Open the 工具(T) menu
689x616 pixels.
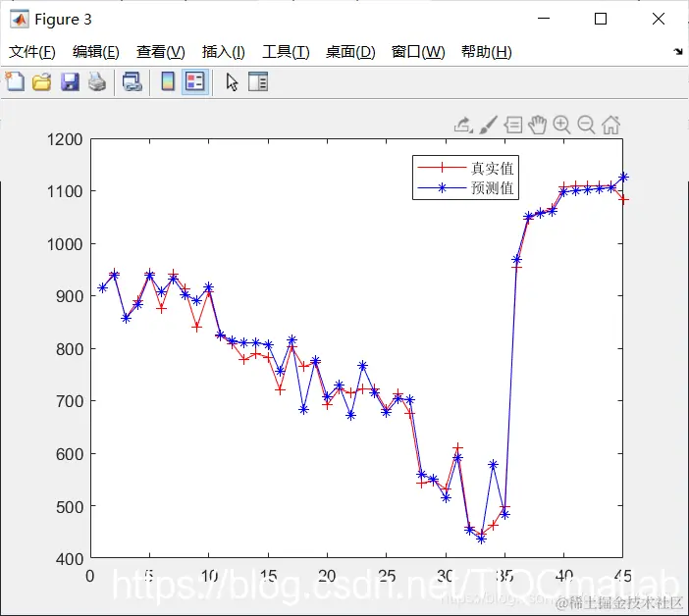[x=286, y=52]
